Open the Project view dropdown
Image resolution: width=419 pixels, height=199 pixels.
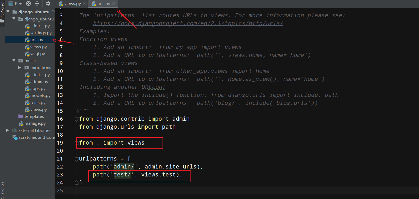18,3
